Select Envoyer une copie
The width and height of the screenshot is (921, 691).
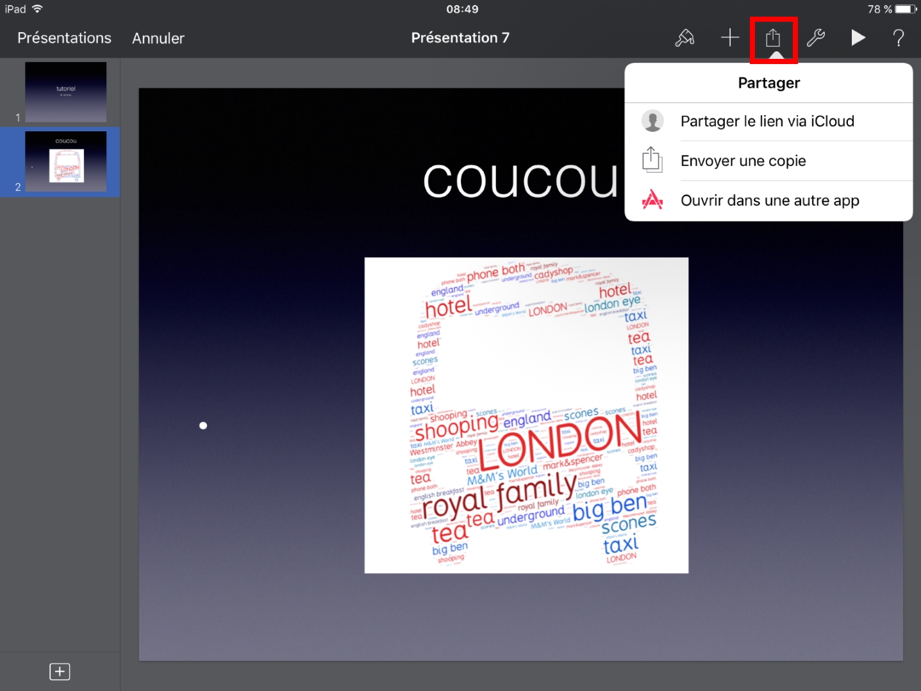point(743,161)
